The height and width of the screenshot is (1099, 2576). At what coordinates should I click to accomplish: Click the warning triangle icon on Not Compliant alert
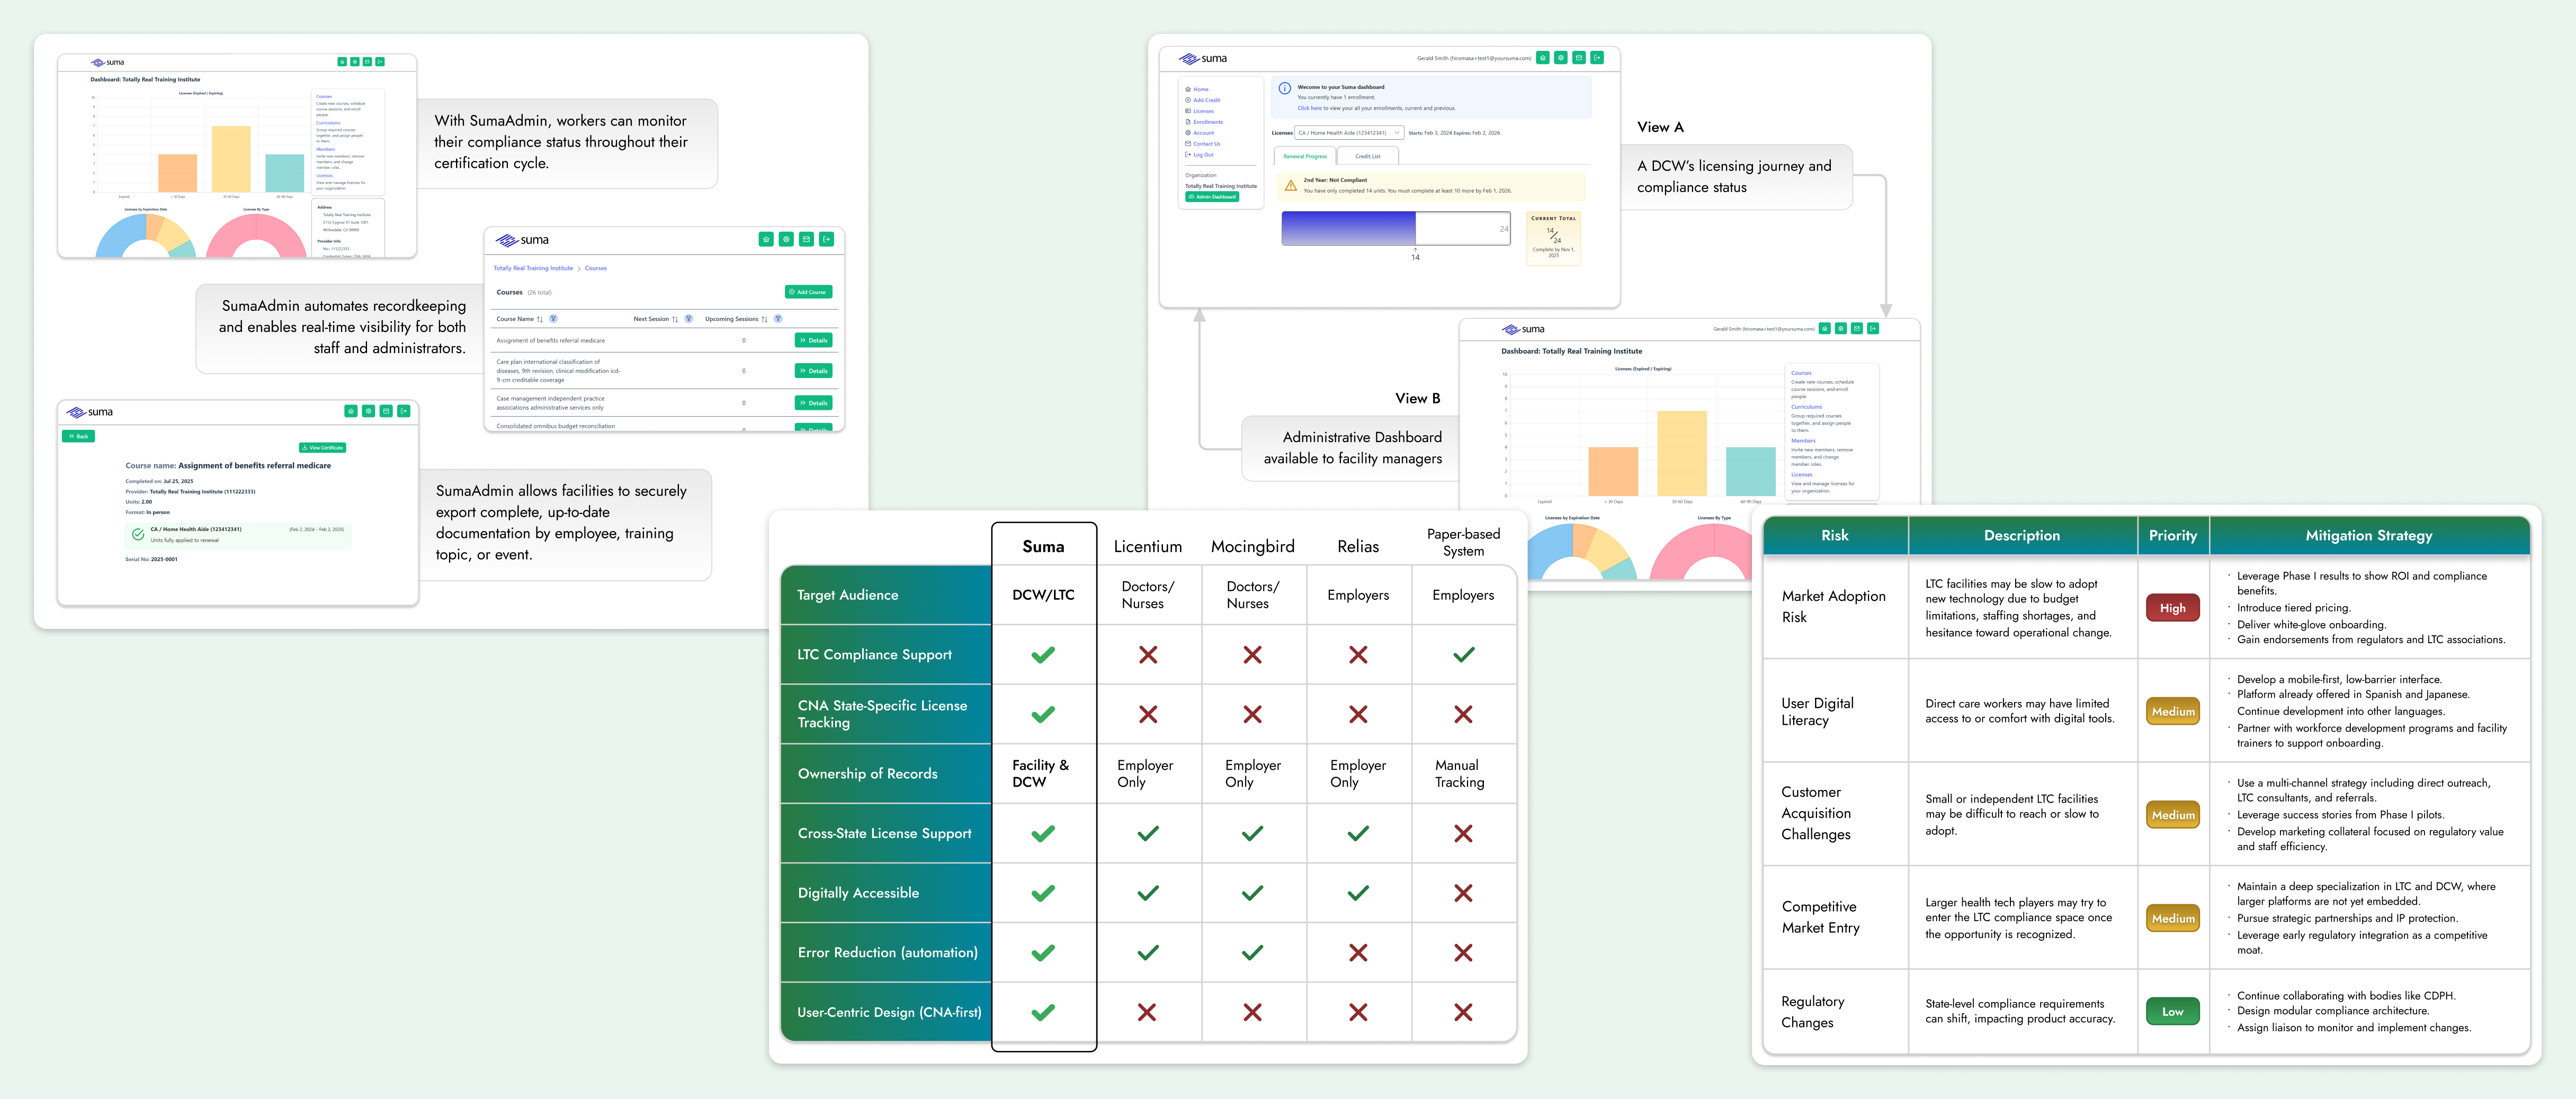click(1290, 187)
